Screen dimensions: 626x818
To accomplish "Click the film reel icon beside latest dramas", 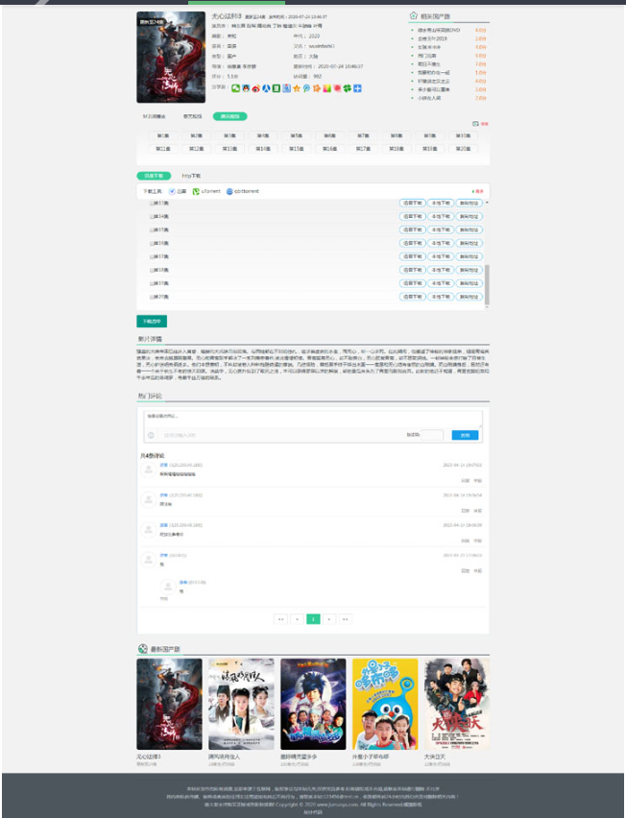I will 143,648.
